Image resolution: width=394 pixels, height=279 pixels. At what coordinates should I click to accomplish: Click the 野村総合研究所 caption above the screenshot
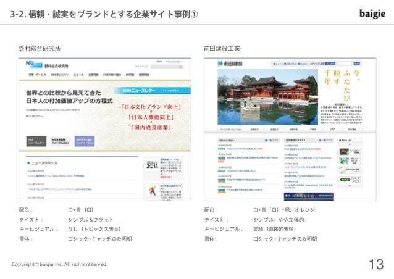(40, 49)
